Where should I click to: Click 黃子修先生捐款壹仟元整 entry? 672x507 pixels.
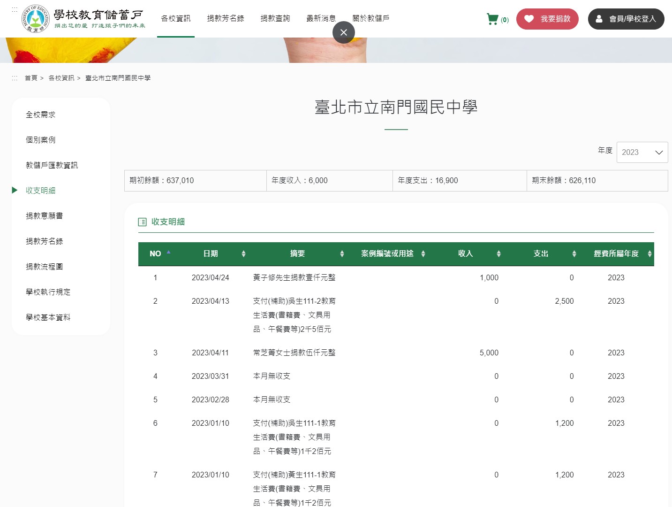[x=294, y=277]
